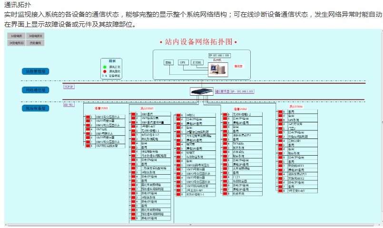Open the 历史曲线 button

tap(35, 43)
